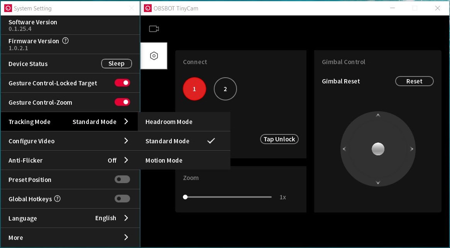Click the Anti-Flicker Off value
The height and width of the screenshot is (248, 450).
coord(112,160)
